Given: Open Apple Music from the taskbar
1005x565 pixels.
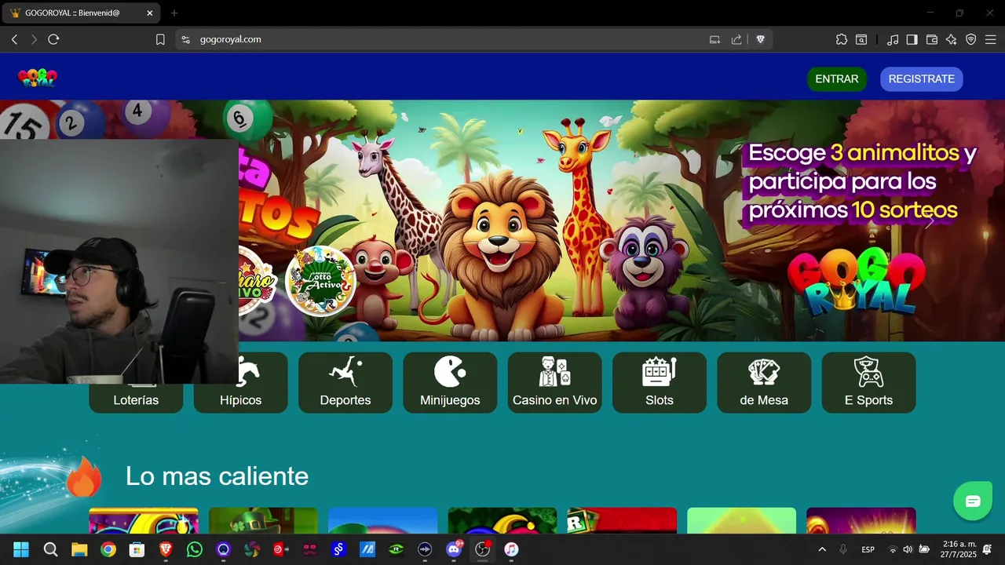Looking at the screenshot, I should click(511, 549).
